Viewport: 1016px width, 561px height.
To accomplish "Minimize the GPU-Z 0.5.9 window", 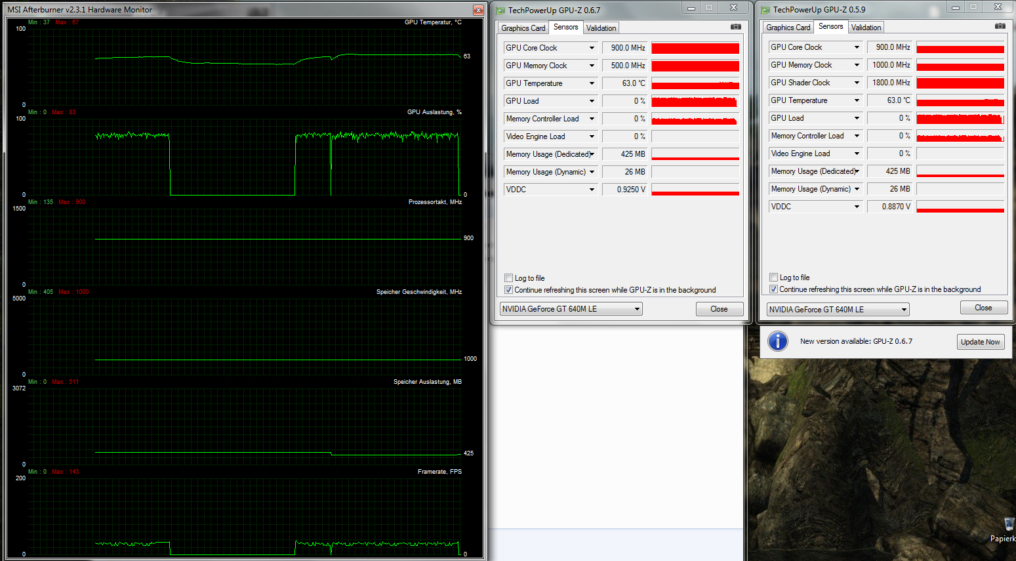I will 956,7.
